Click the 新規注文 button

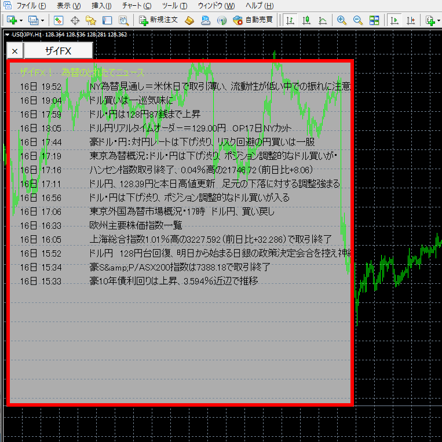158,20
